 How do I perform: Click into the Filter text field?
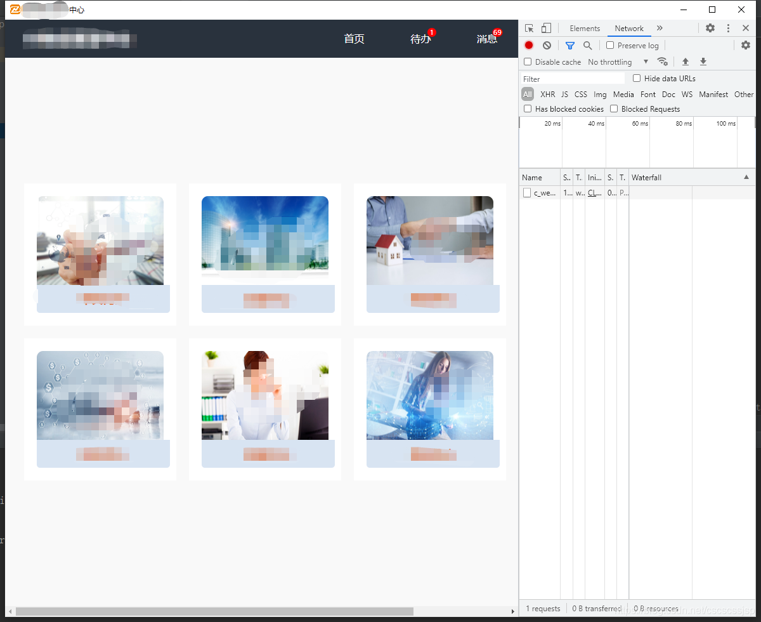(573, 79)
